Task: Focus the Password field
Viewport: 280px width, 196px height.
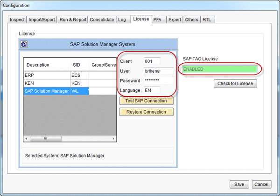Action: tap(158, 81)
